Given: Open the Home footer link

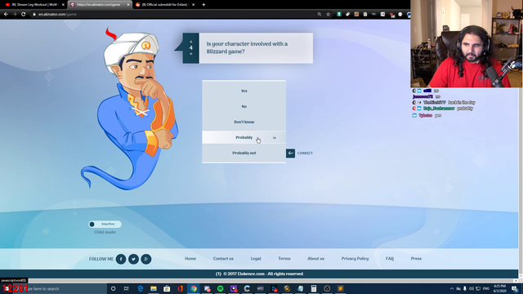Looking at the screenshot, I should click(190, 258).
